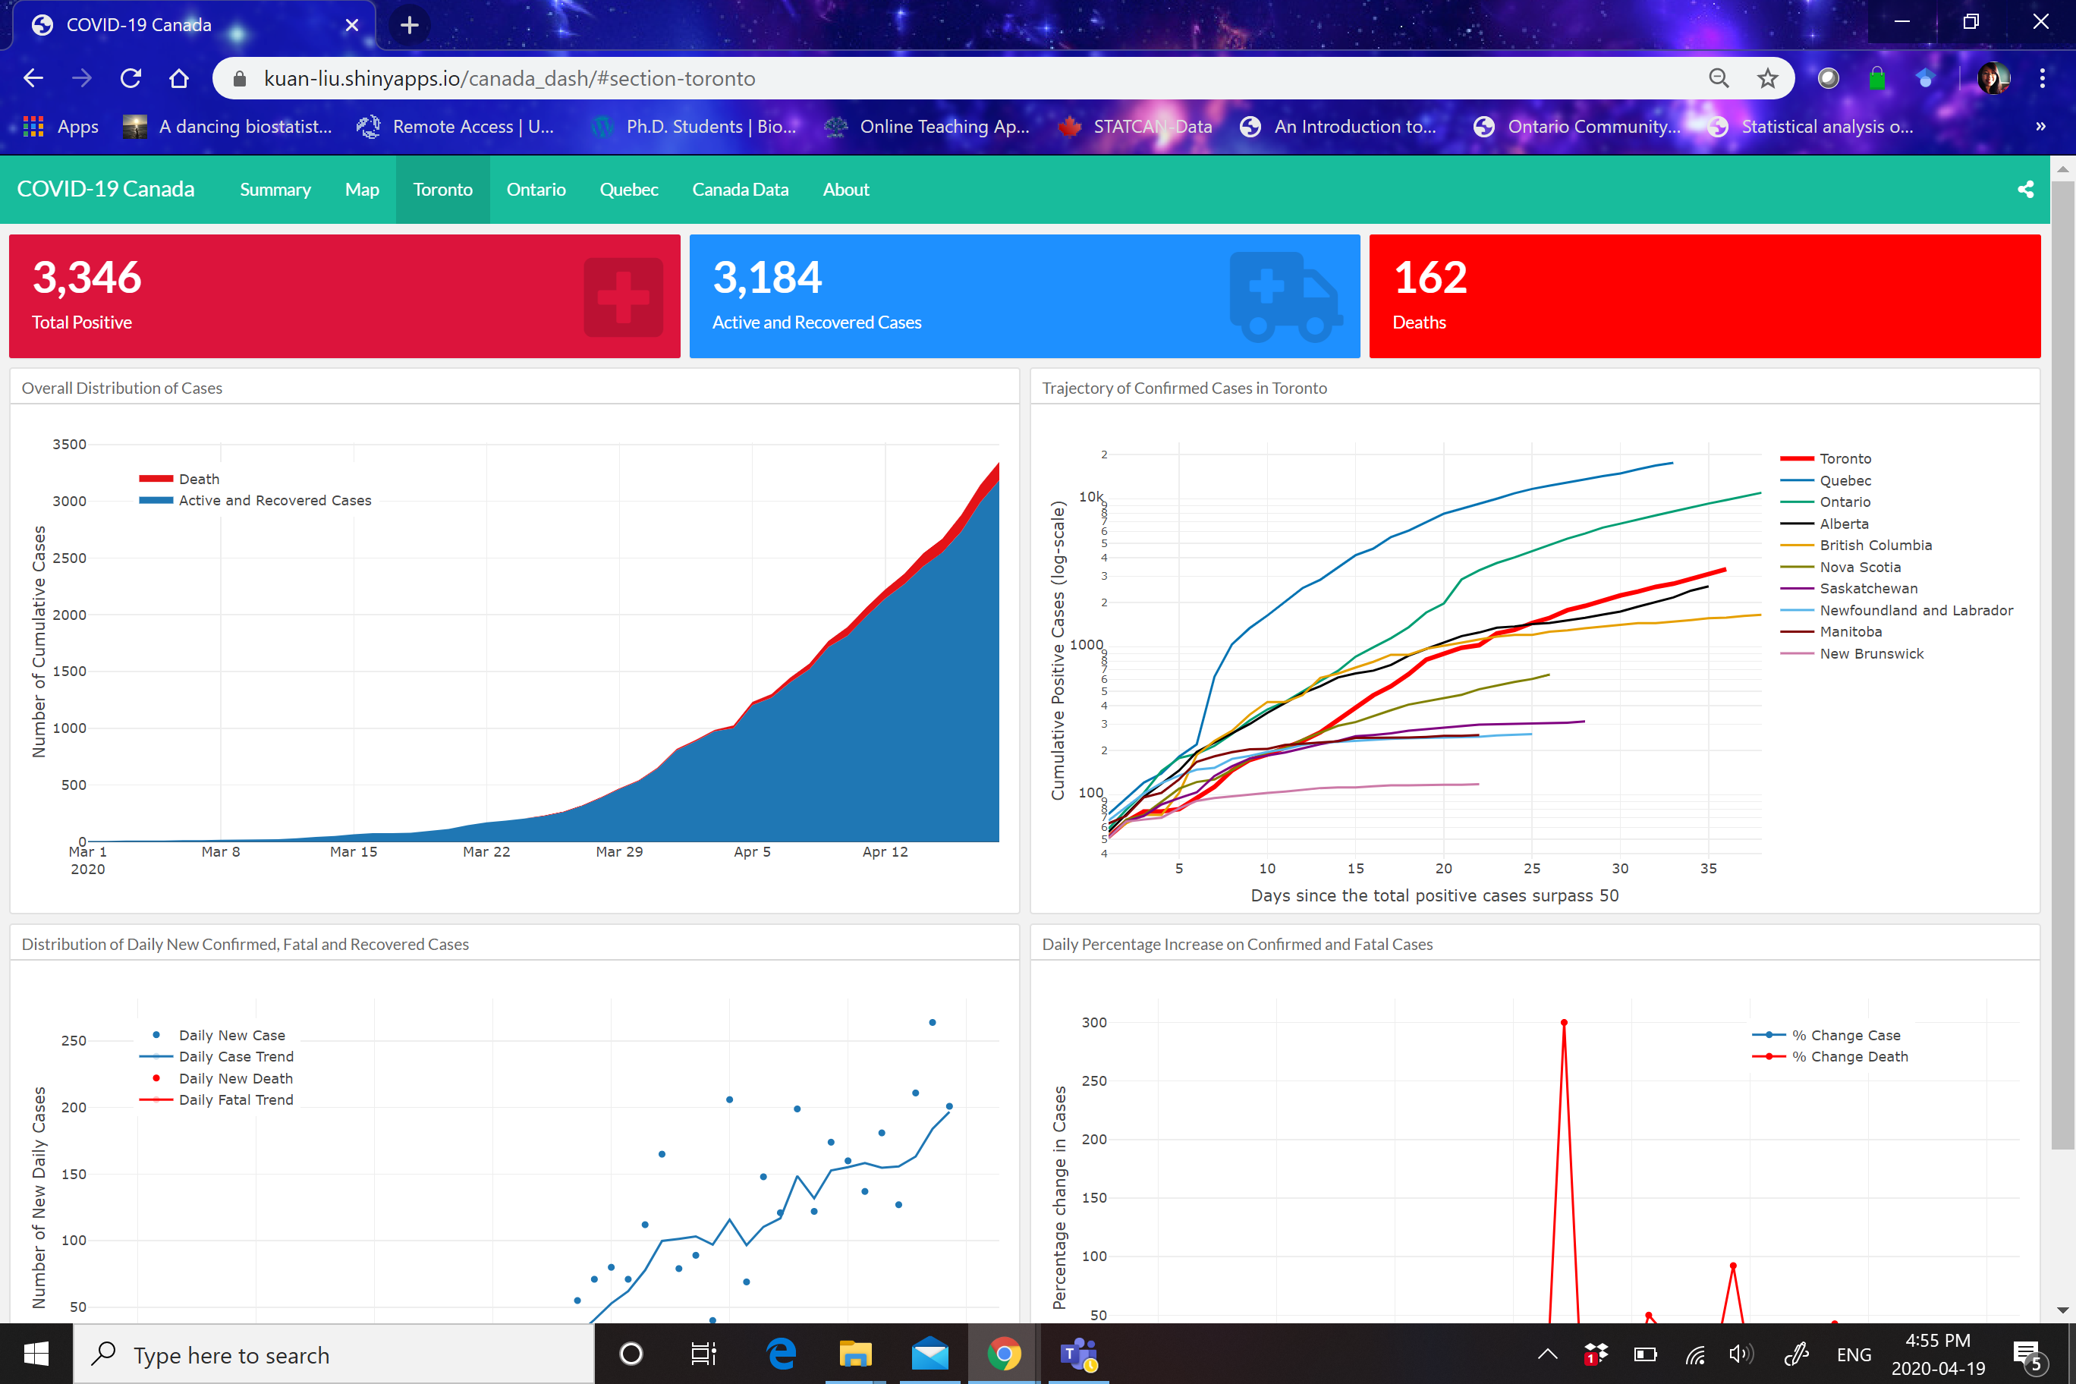Viewport: 2076px width, 1384px height.
Task: Open the Apps bookmarks shortcut
Action: tap(61, 126)
